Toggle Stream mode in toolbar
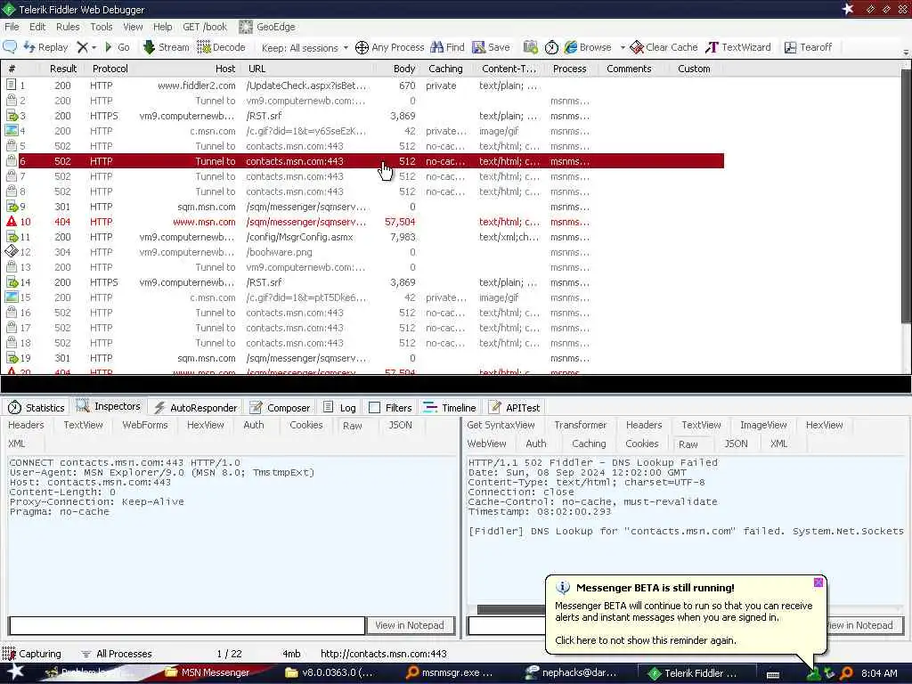 (x=167, y=47)
